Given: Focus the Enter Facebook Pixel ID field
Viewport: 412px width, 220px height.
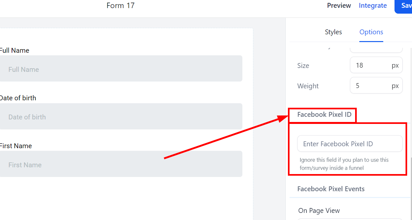Looking at the screenshot, I should [350, 144].
